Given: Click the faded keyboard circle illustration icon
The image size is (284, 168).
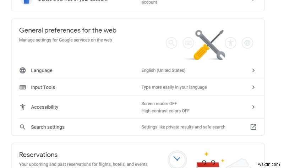Looking at the screenshot, I should point(188,43).
